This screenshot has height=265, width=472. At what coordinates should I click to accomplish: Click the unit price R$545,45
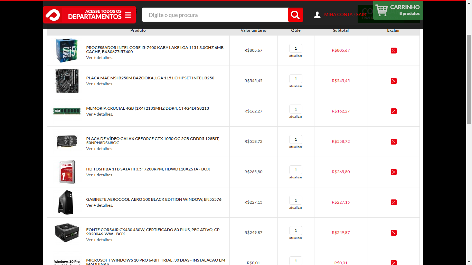[253, 81]
